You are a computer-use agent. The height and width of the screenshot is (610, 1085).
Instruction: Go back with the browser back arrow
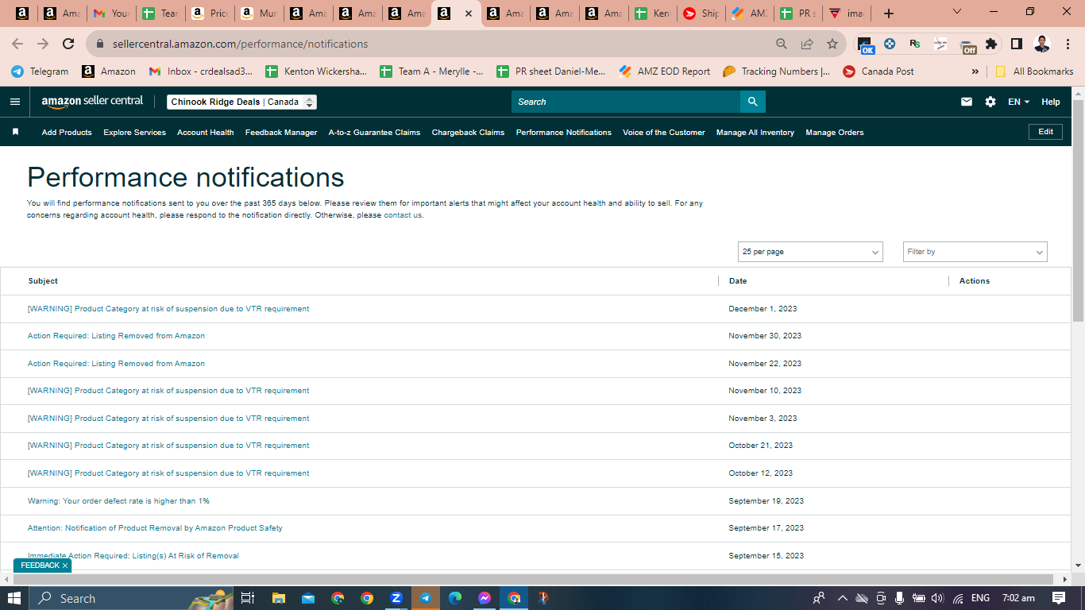(17, 44)
